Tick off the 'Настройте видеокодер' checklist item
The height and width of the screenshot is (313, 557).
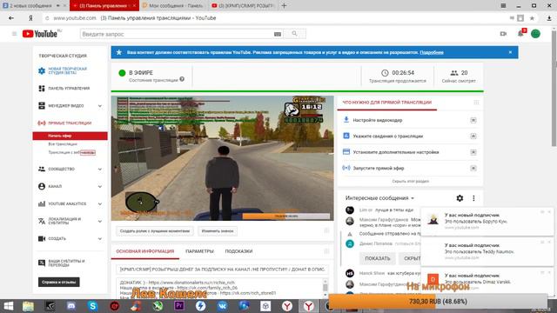tap(473, 120)
